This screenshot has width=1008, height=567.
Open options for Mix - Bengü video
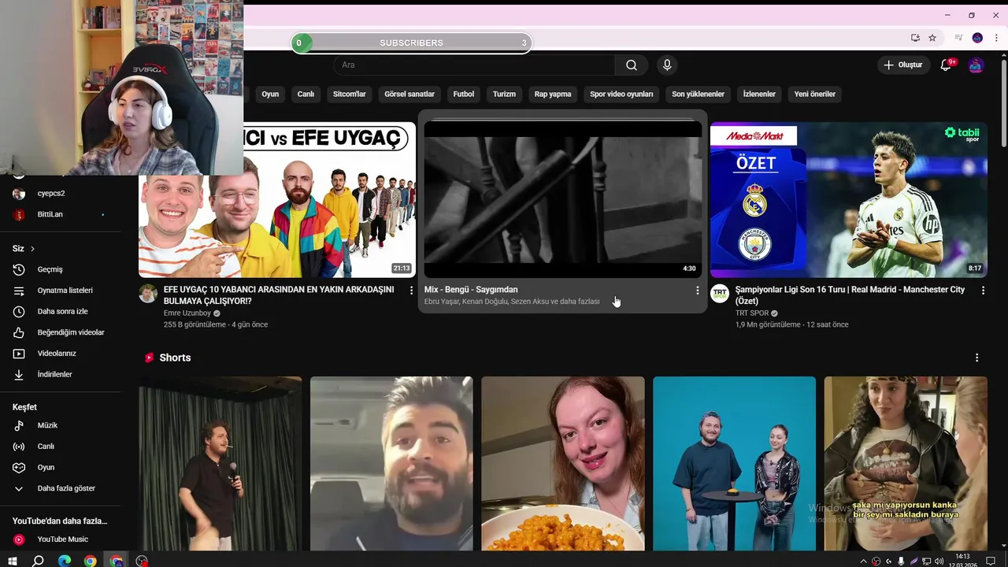coord(697,291)
